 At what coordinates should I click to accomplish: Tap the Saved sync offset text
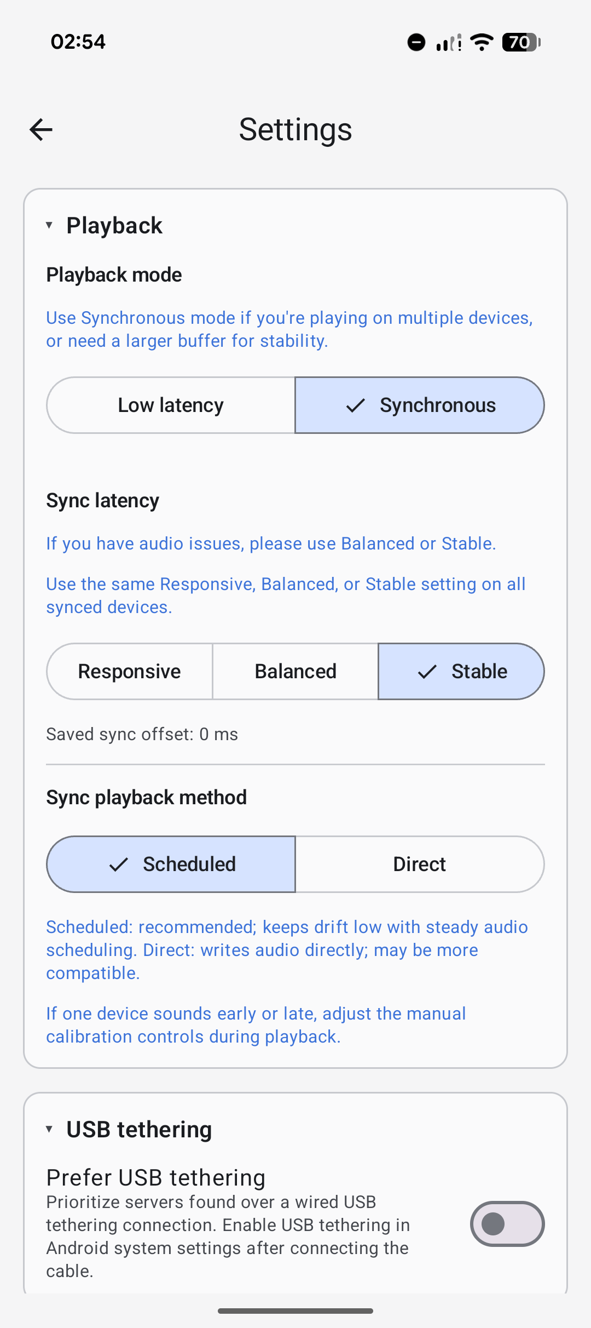(x=142, y=734)
